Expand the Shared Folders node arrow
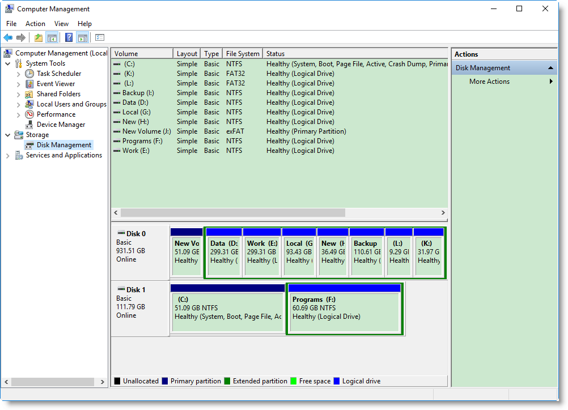 click(x=19, y=94)
